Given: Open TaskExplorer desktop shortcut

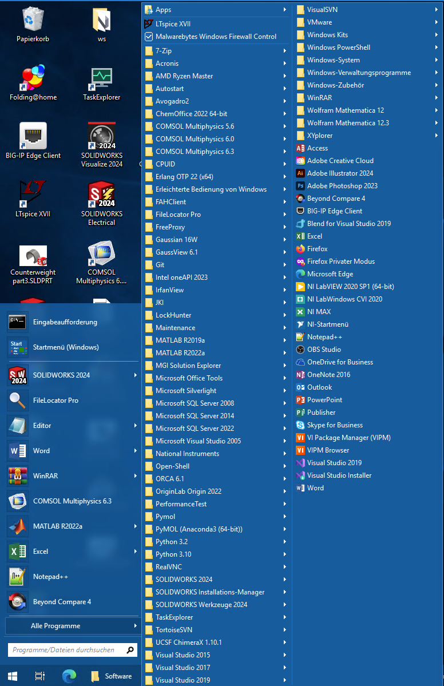Looking at the screenshot, I should click(x=101, y=84).
